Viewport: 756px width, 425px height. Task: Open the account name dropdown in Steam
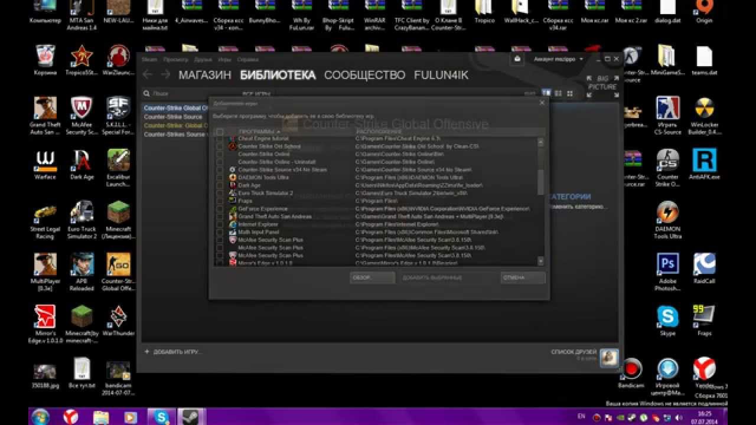tap(558, 59)
